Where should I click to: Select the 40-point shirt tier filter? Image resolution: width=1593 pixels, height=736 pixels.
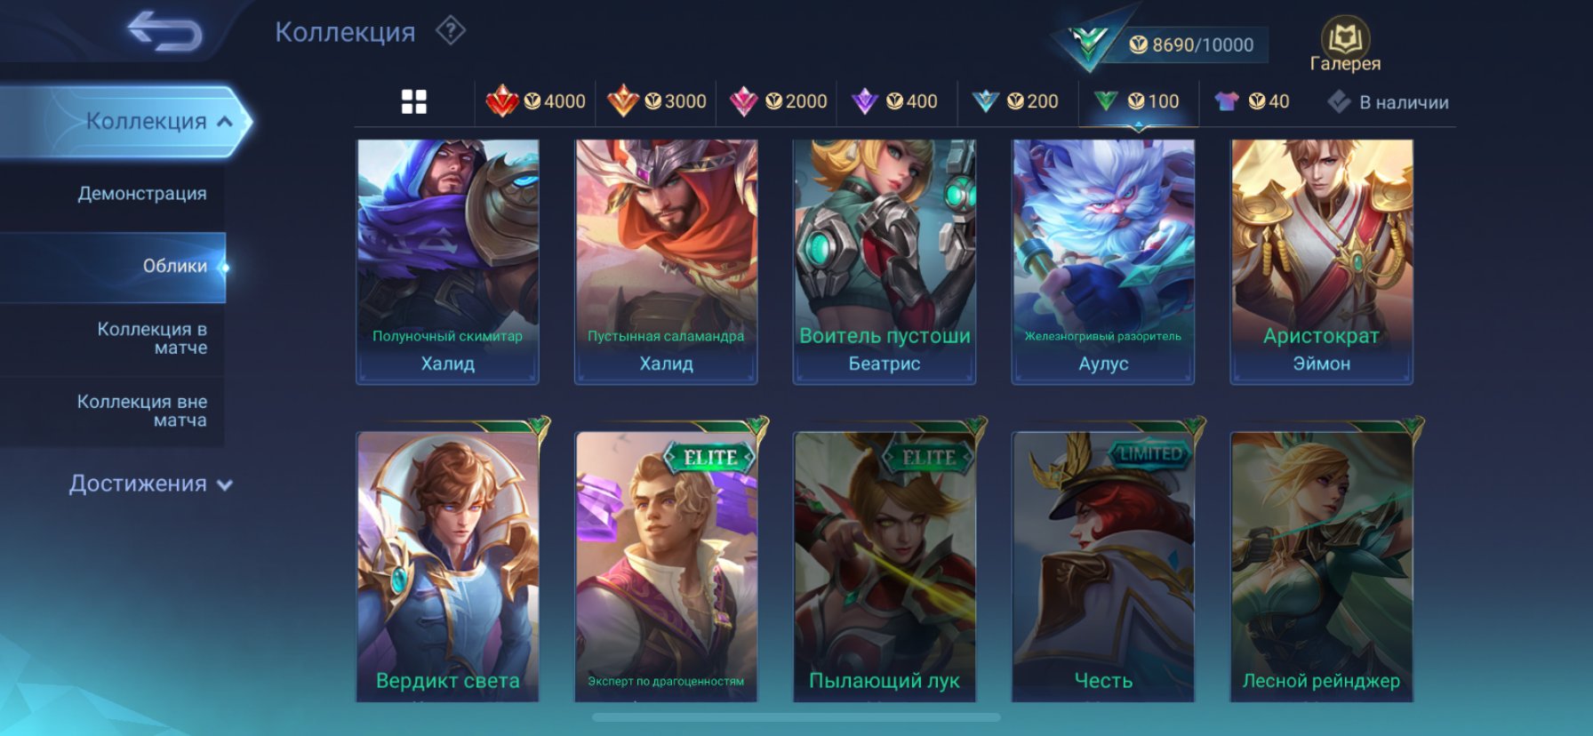coord(1253,101)
